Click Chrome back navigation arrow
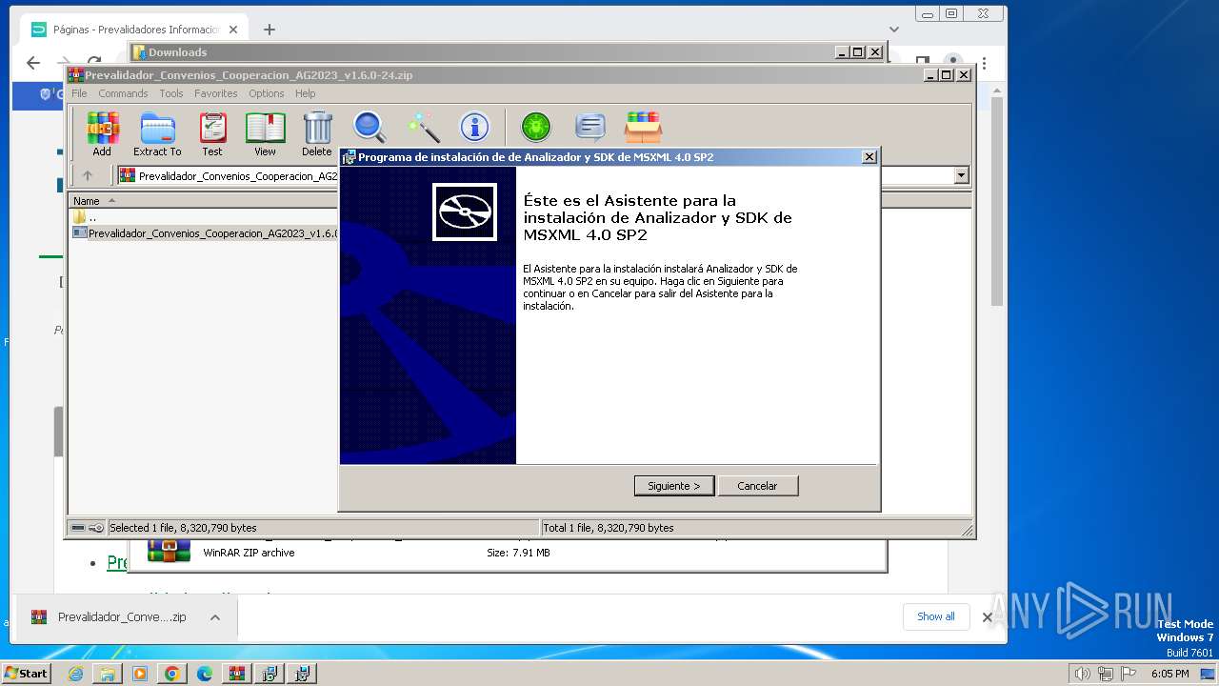This screenshot has height=686, width=1219. 33,63
